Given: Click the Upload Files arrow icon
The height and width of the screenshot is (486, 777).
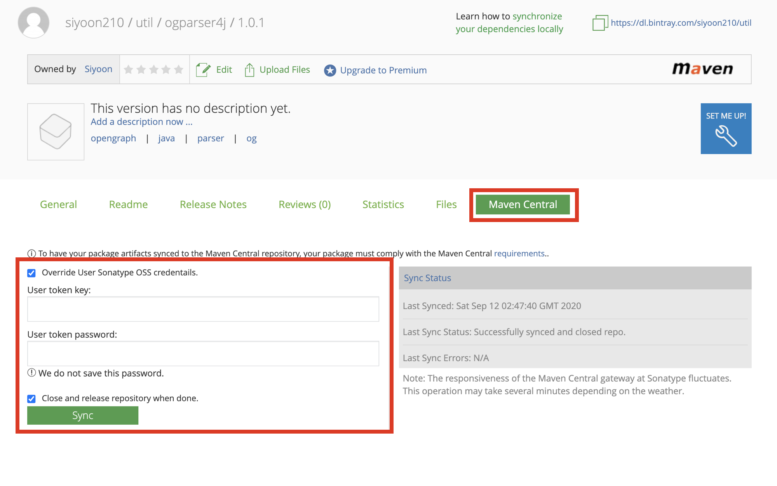Looking at the screenshot, I should (249, 70).
